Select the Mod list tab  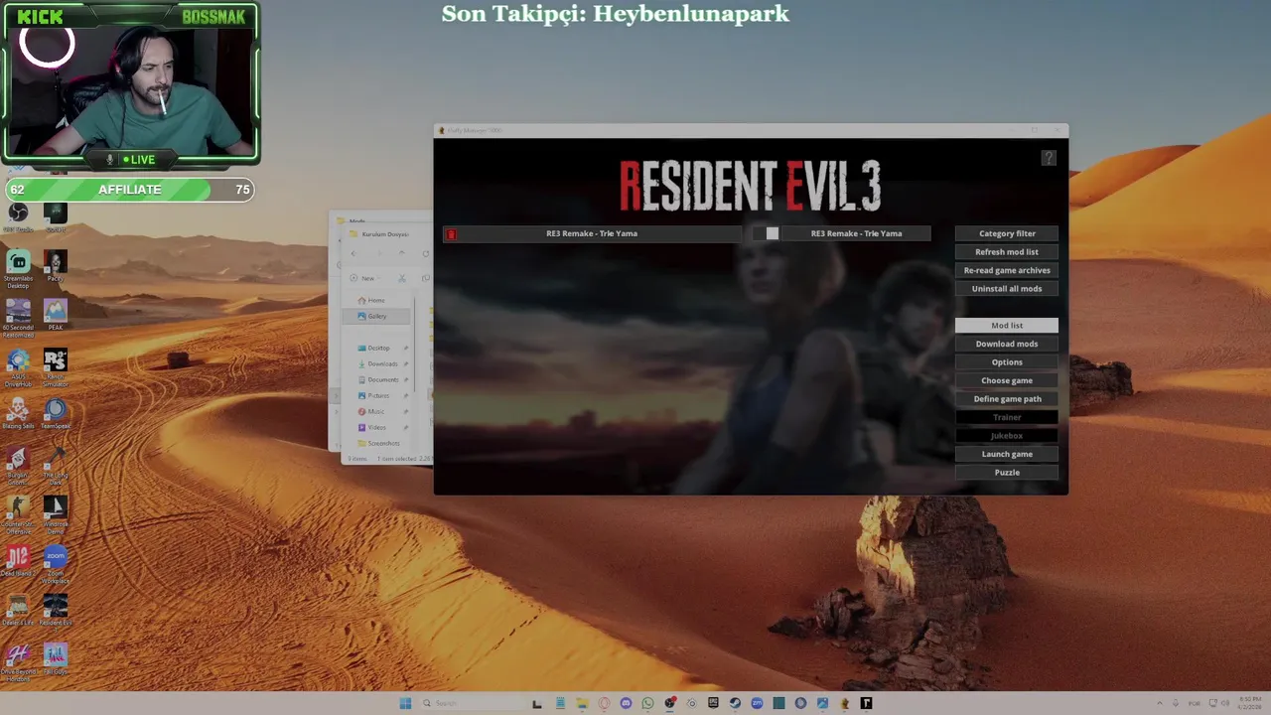(1007, 326)
